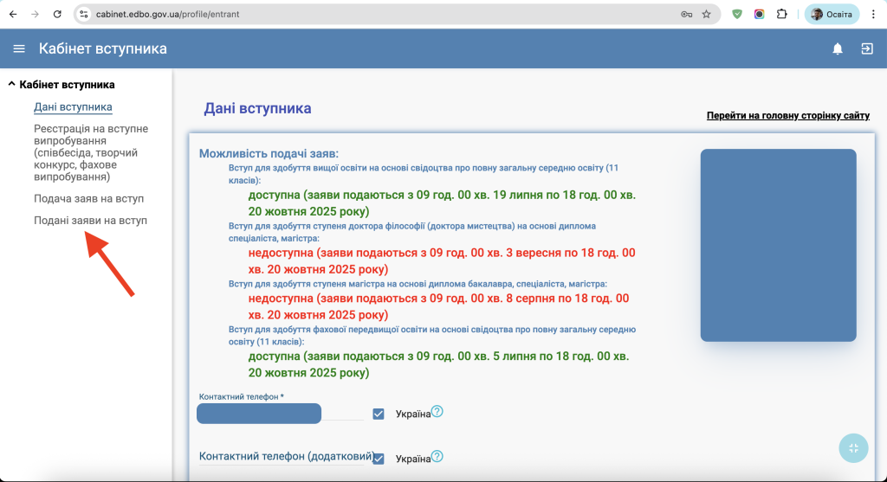Image resolution: width=887 pixels, height=482 pixels.
Task: Click the Дані вступника page heading
Action: click(257, 108)
